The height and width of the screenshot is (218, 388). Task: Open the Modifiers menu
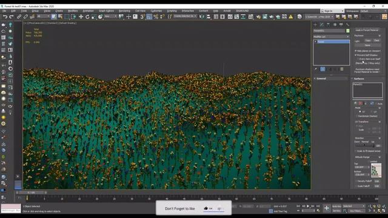[73, 11]
